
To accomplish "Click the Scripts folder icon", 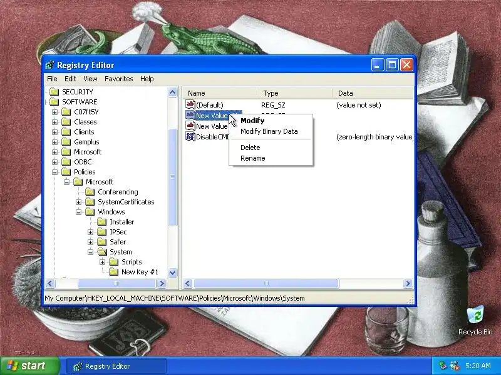I will click(x=114, y=262).
